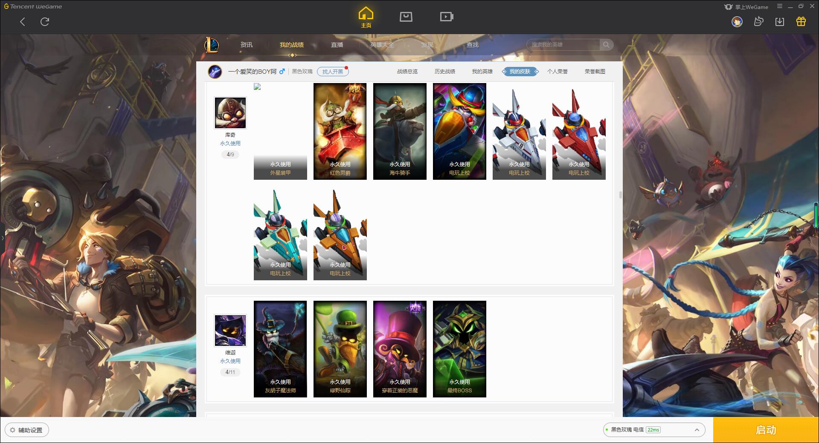Open the white jet 电玩上校 chroma card
819x443 pixels.
(519, 131)
